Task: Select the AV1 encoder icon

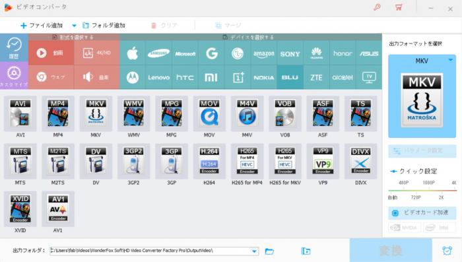Action: point(58,209)
